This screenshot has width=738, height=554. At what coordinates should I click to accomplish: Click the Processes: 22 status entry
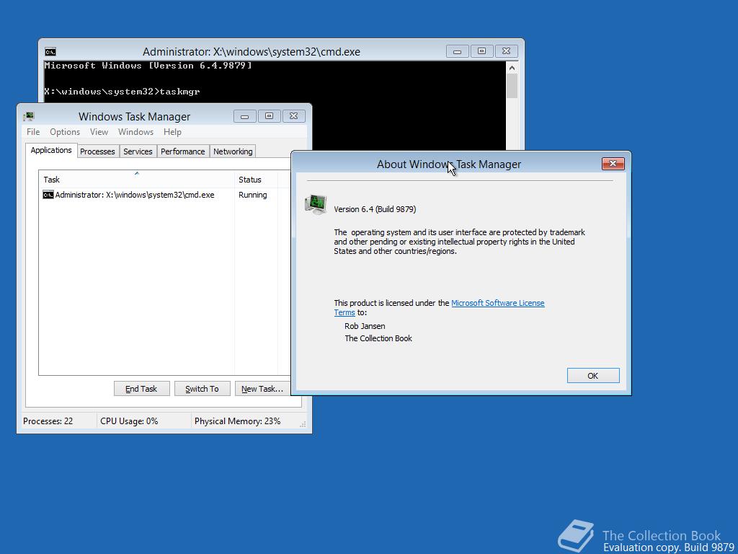point(48,421)
